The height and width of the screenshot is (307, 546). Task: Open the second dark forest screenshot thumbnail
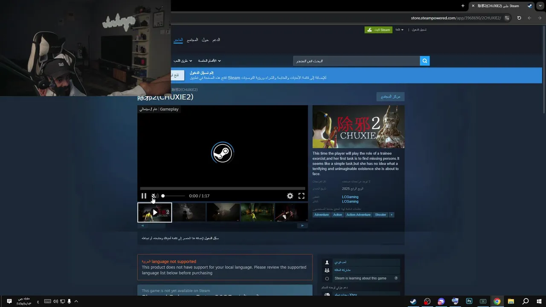pyautogui.click(x=189, y=212)
